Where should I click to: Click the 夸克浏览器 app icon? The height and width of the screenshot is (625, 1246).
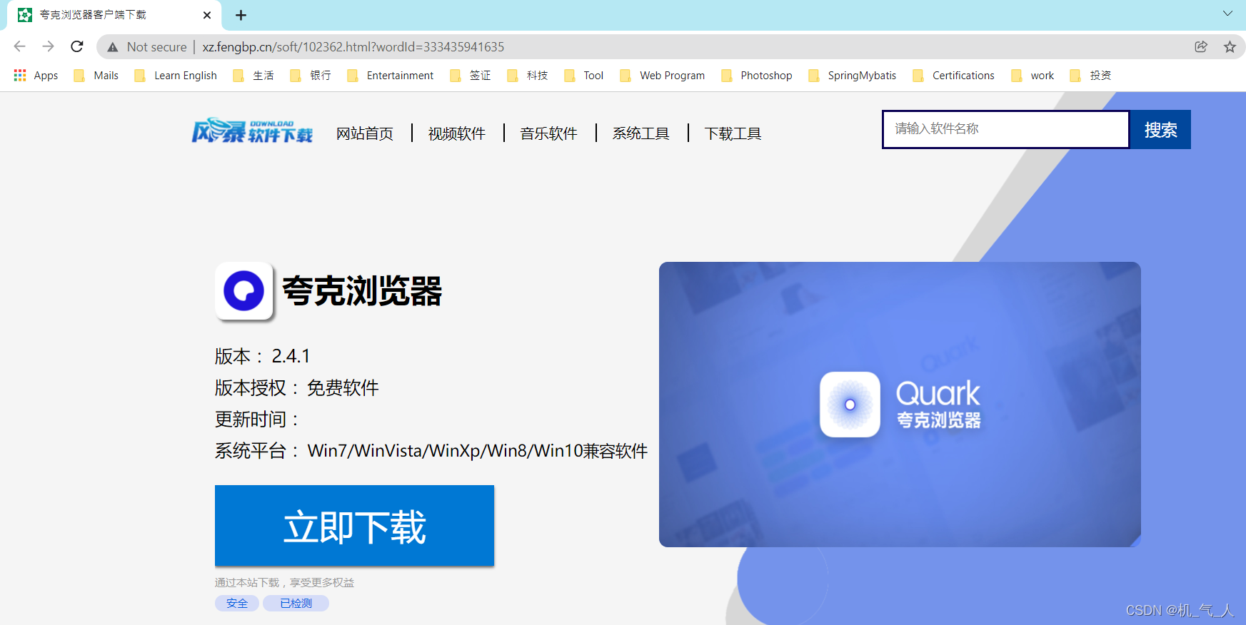[x=243, y=291]
